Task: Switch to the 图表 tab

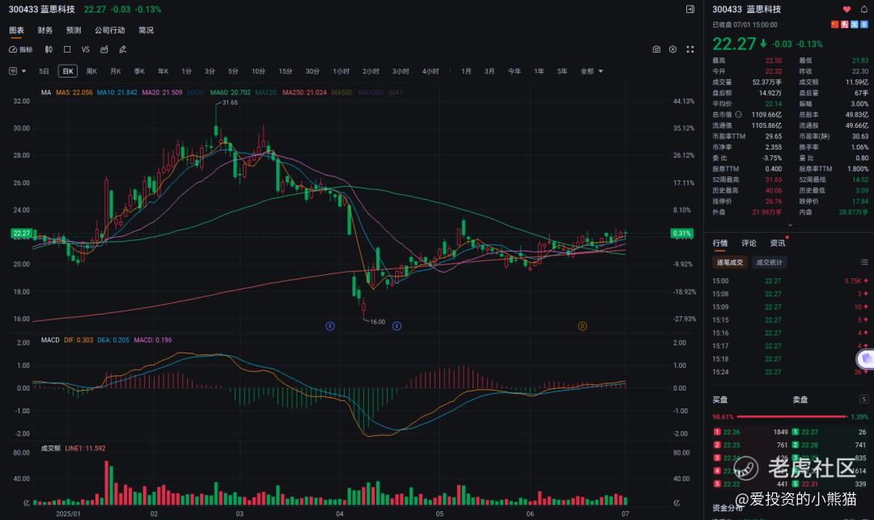Action: point(17,30)
